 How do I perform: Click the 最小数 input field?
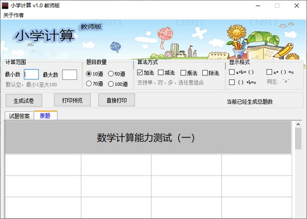(31, 74)
